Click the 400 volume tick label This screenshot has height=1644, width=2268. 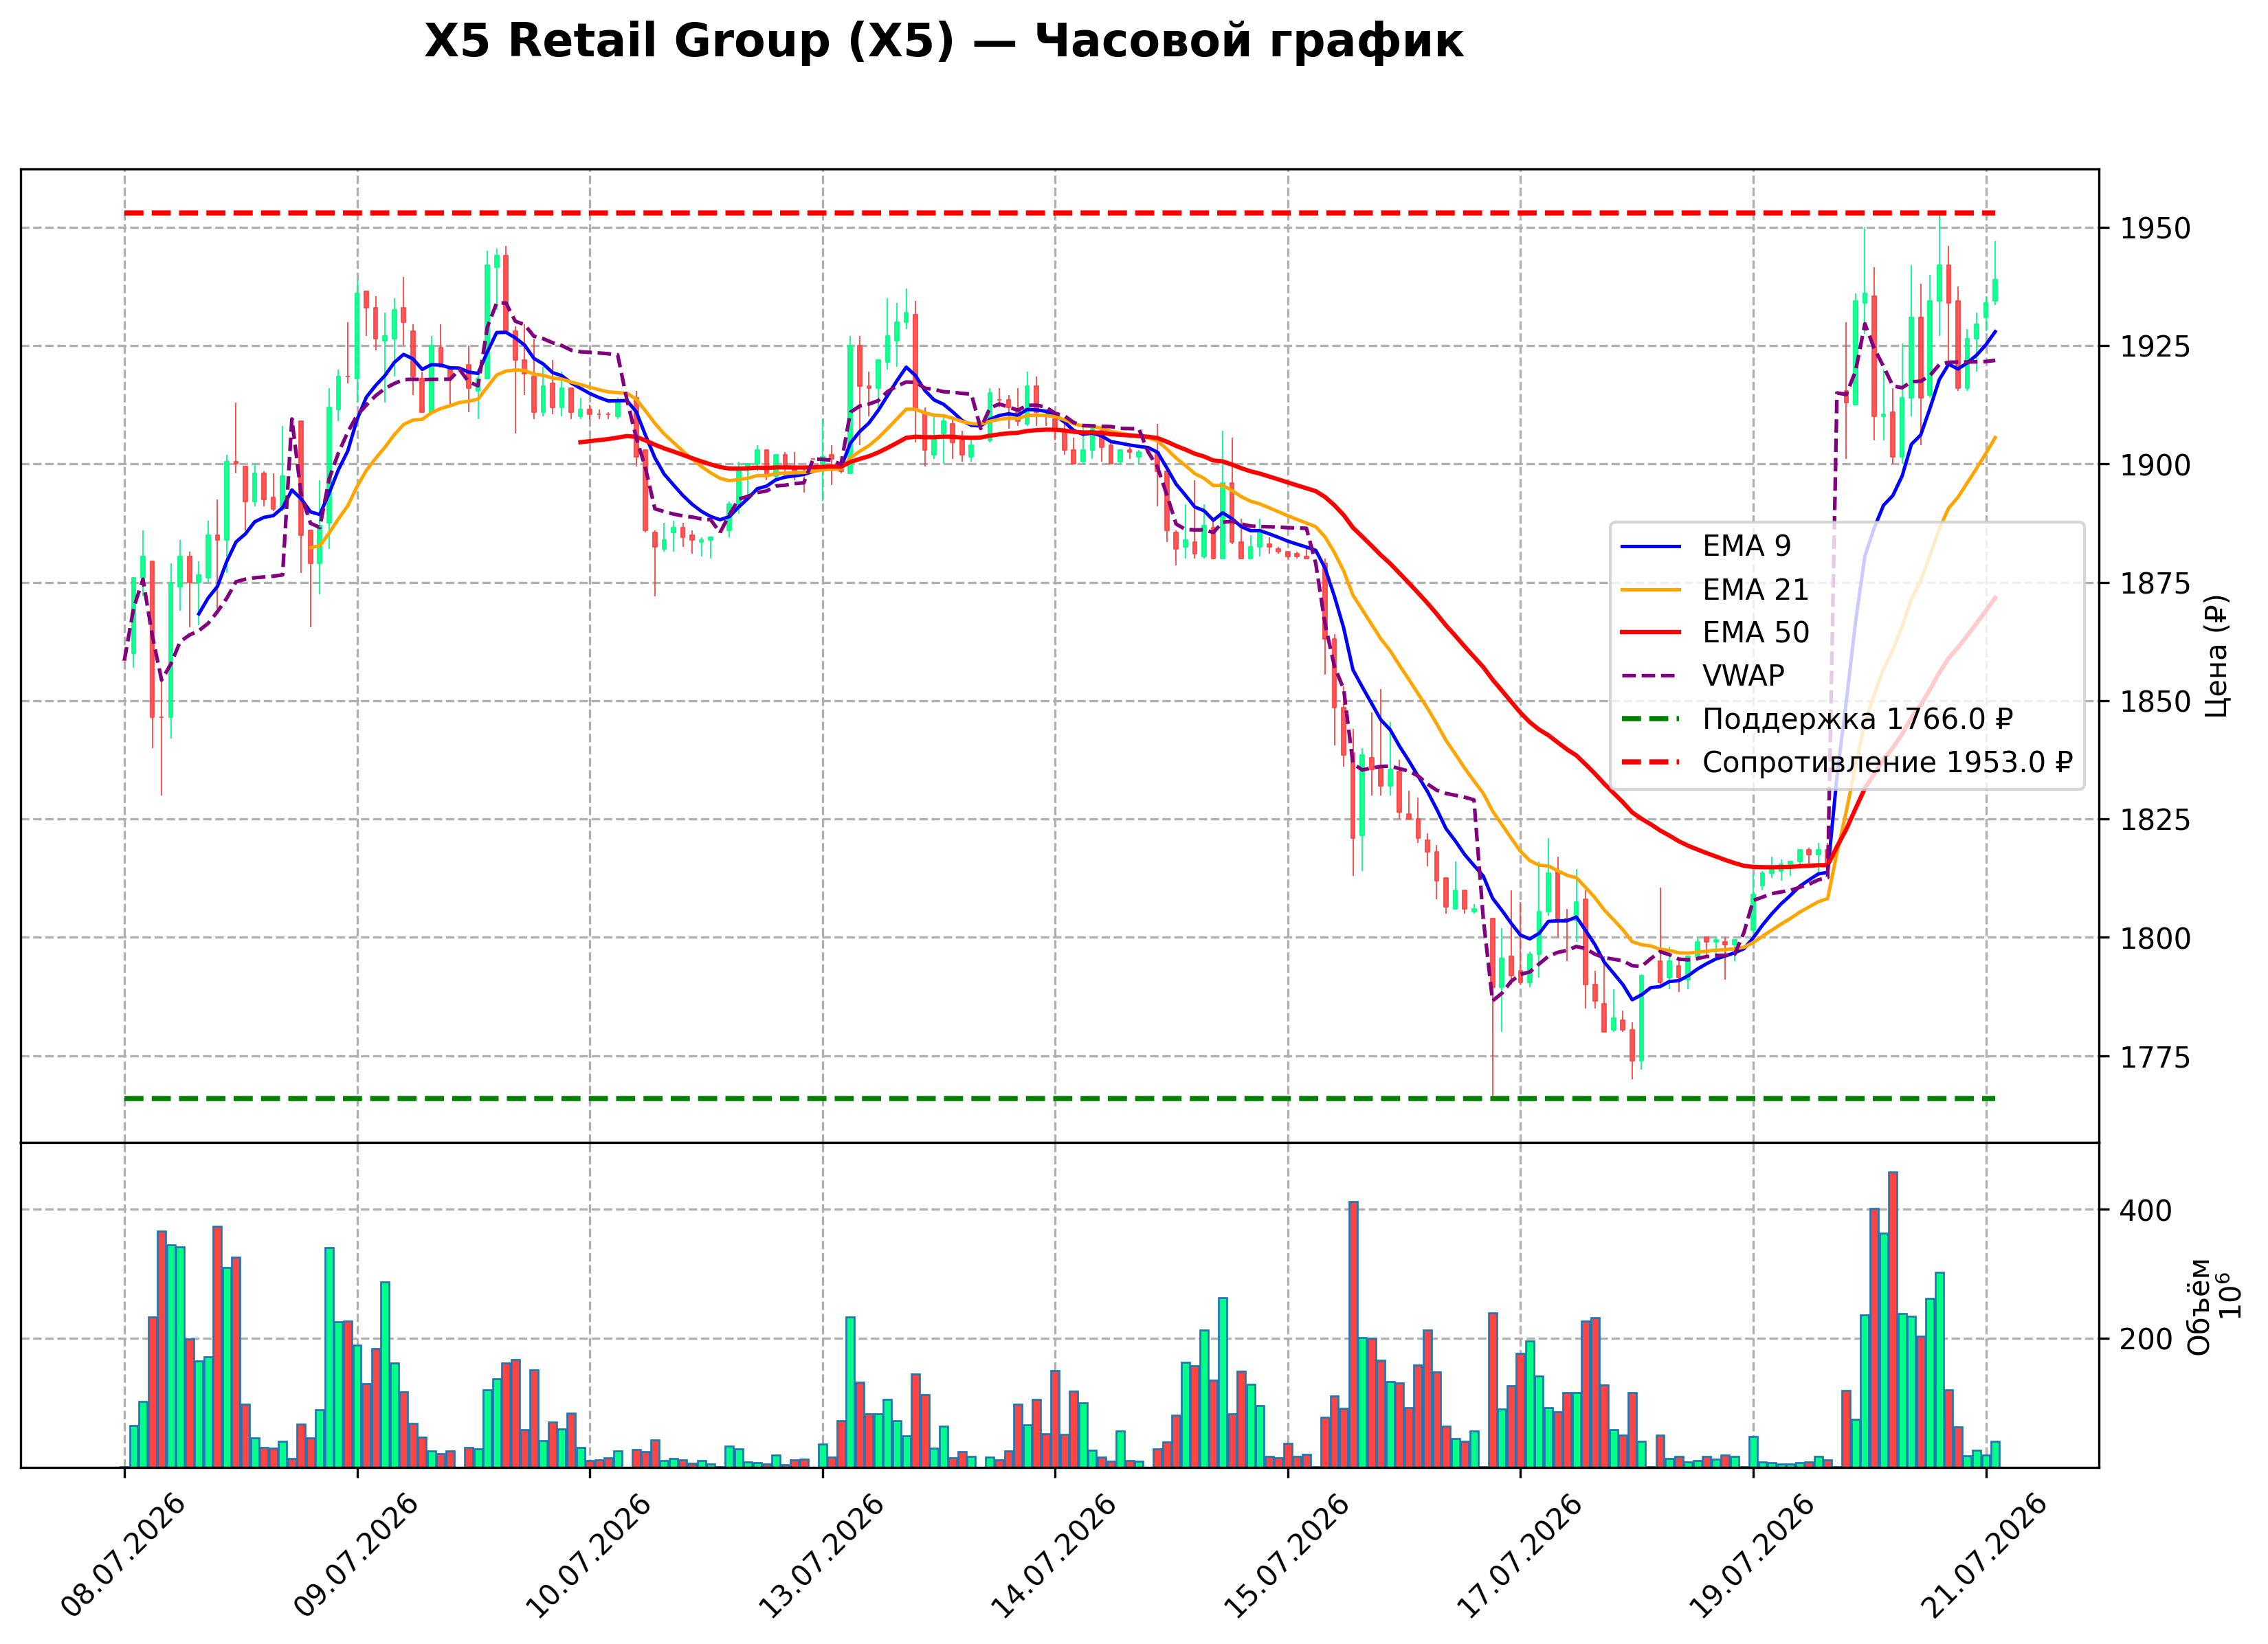2147,1211
